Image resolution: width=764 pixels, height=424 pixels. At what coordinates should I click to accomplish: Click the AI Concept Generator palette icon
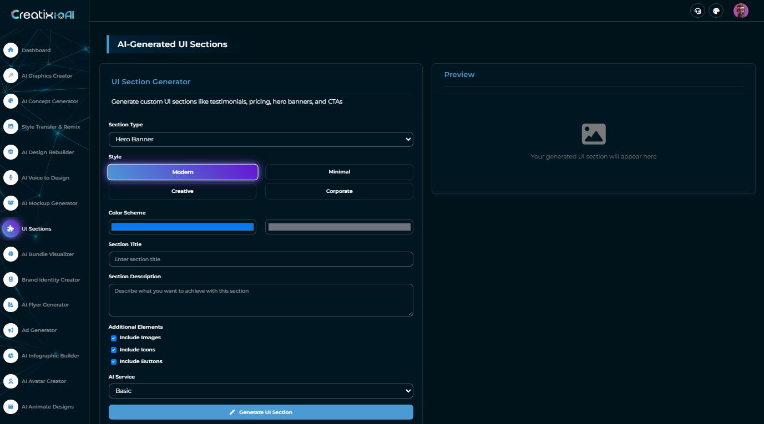[x=11, y=101]
